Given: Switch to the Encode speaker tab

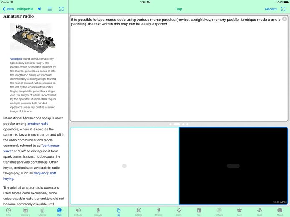Looking at the screenshot, I should point(78,212).
